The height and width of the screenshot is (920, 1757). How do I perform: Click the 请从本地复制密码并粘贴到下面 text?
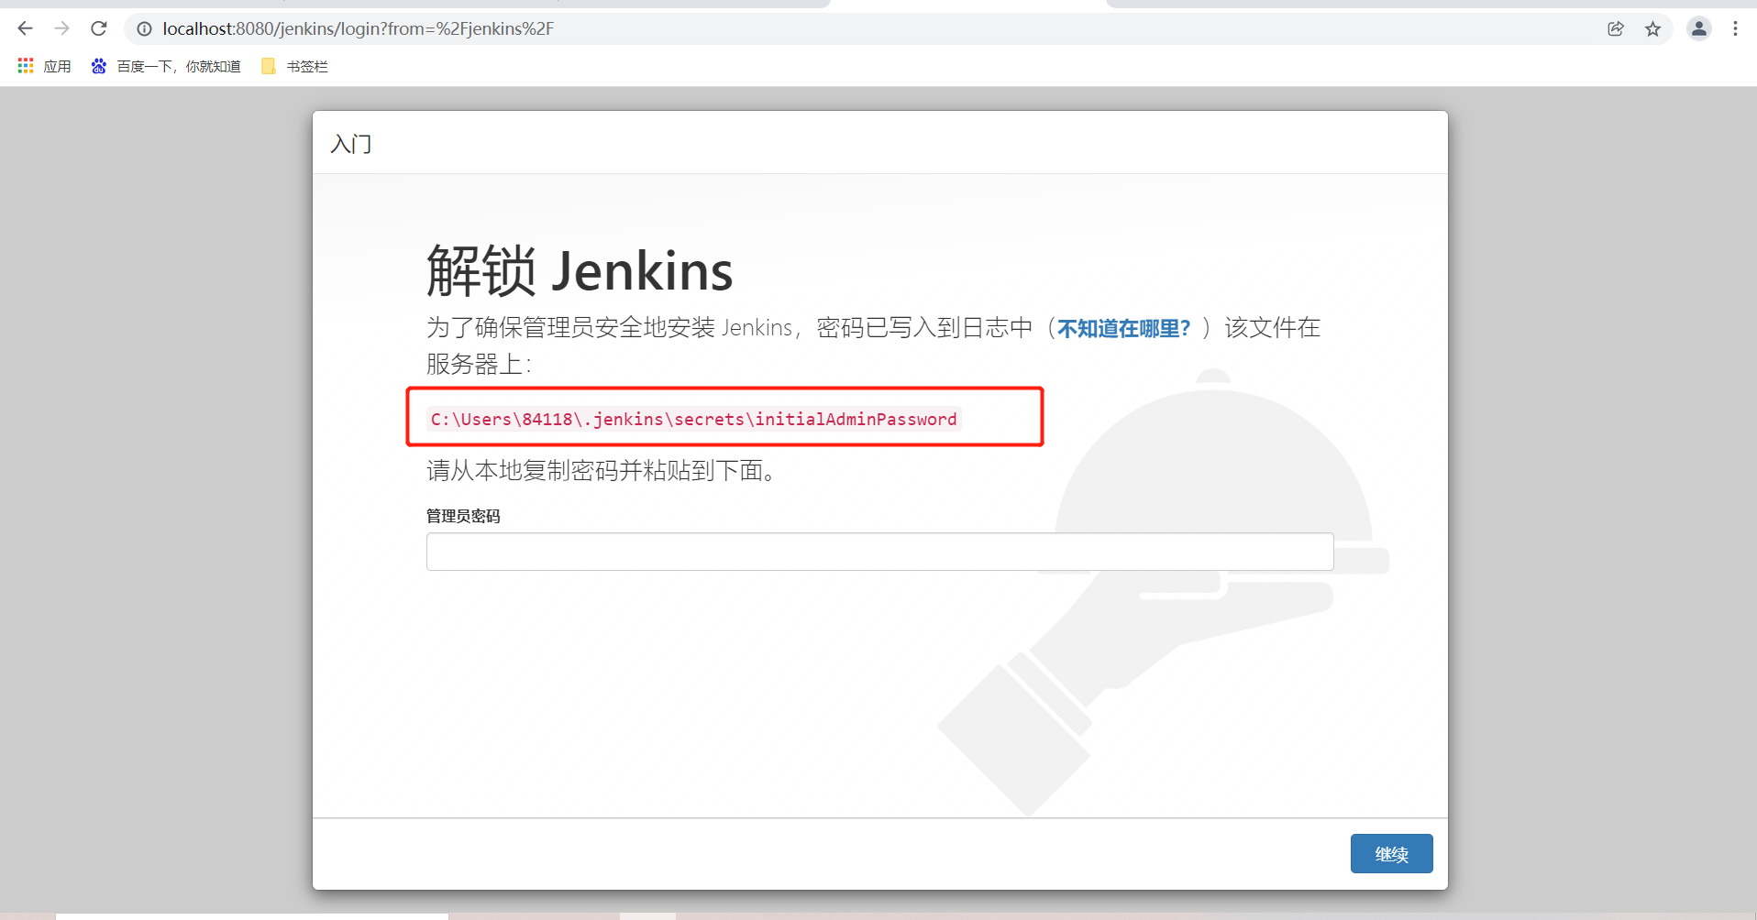coord(600,471)
